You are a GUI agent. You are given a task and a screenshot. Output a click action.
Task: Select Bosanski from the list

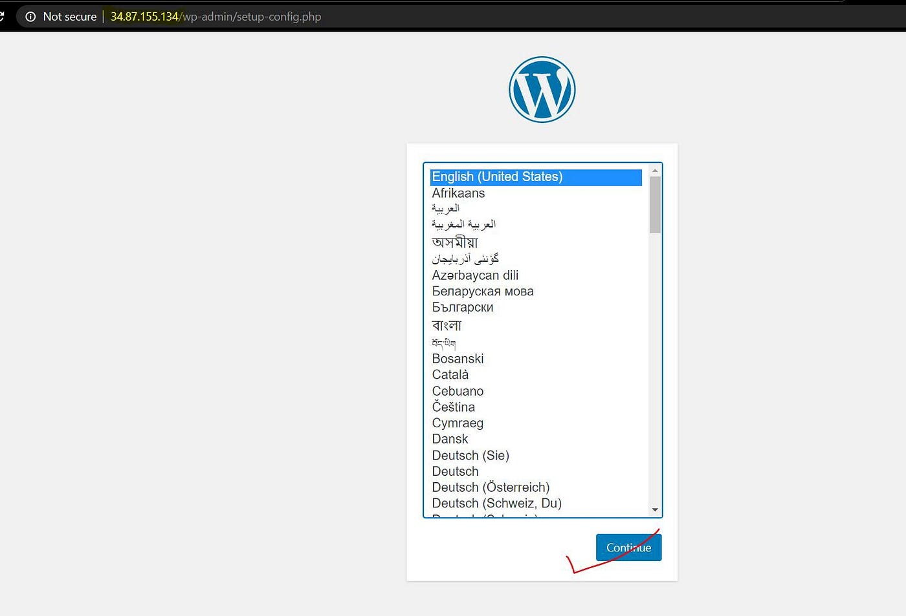(536, 359)
